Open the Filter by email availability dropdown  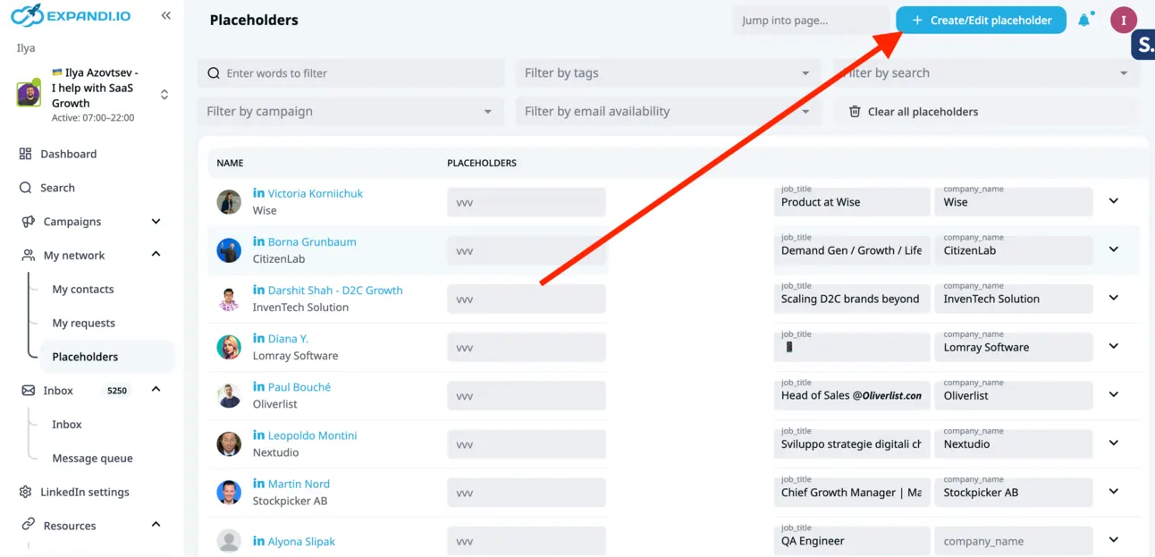coord(668,112)
